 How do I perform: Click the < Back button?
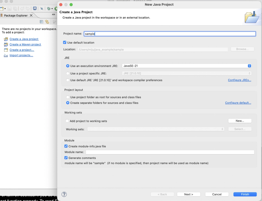tap(162, 194)
